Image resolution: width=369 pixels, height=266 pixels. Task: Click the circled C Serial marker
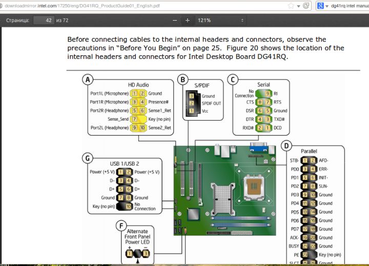(233, 79)
